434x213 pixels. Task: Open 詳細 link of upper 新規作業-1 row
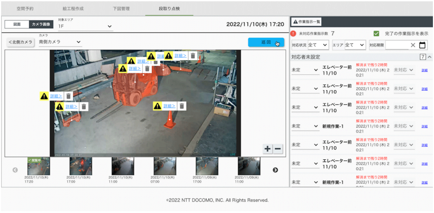pyautogui.click(x=424, y=126)
